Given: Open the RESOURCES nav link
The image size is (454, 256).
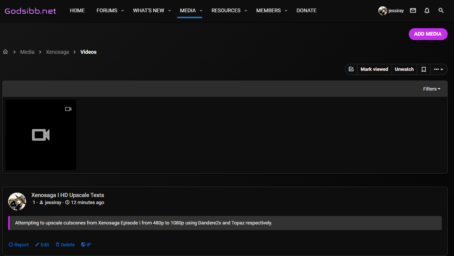Looking at the screenshot, I should (x=226, y=10).
